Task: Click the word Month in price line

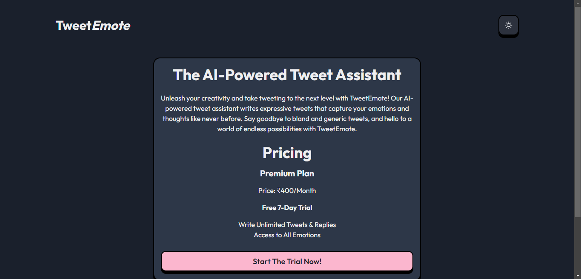Action: tap(306, 190)
